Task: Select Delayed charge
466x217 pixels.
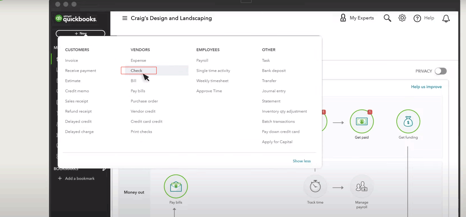Action: point(79,132)
